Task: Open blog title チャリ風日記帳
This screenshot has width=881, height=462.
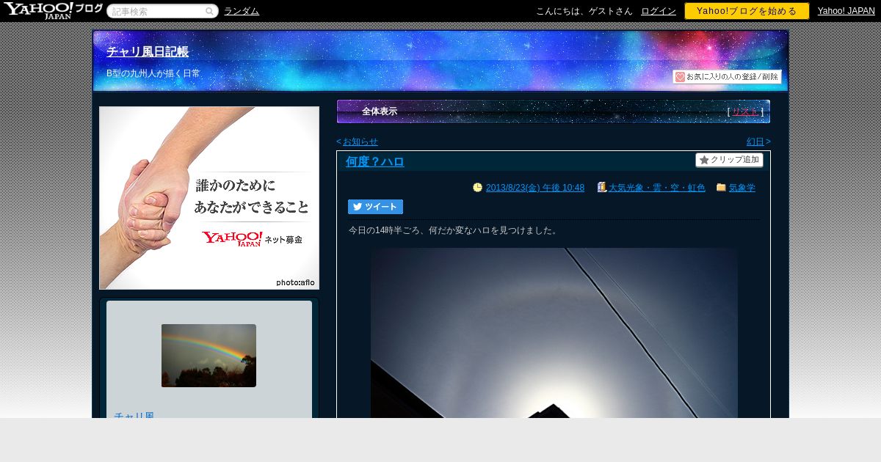Action: 148,51
